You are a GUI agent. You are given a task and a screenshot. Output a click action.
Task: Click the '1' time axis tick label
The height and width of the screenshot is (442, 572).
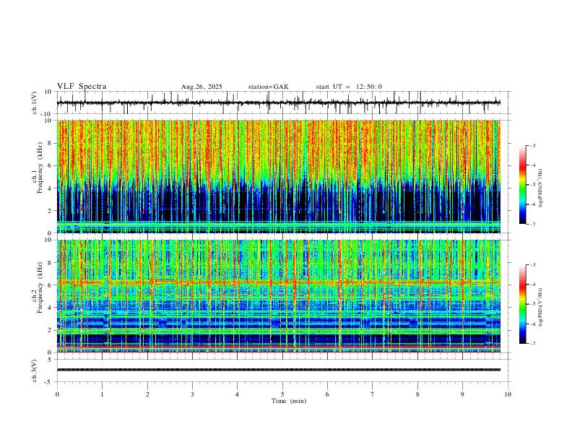(102, 394)
